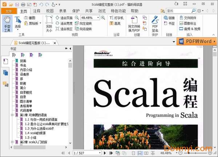Click the Highlight (高亮) tool
Screen dimensions: 218x157
pyautogui.click(x=115, y=24)
